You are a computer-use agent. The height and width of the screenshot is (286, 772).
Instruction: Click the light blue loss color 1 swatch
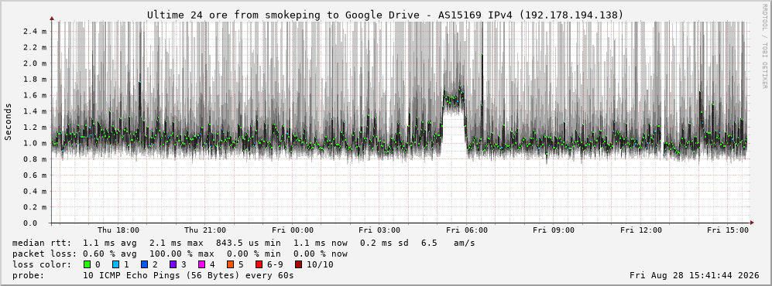tap(116, 265)
